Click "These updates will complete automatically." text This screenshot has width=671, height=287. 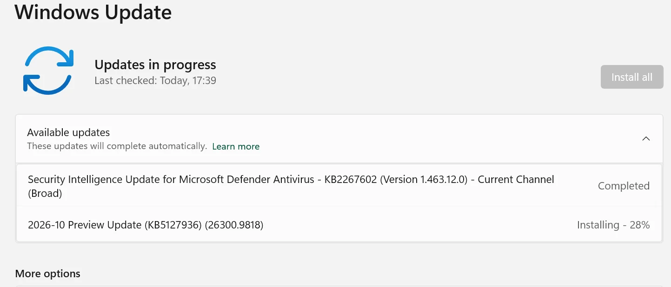click(117, 146)
